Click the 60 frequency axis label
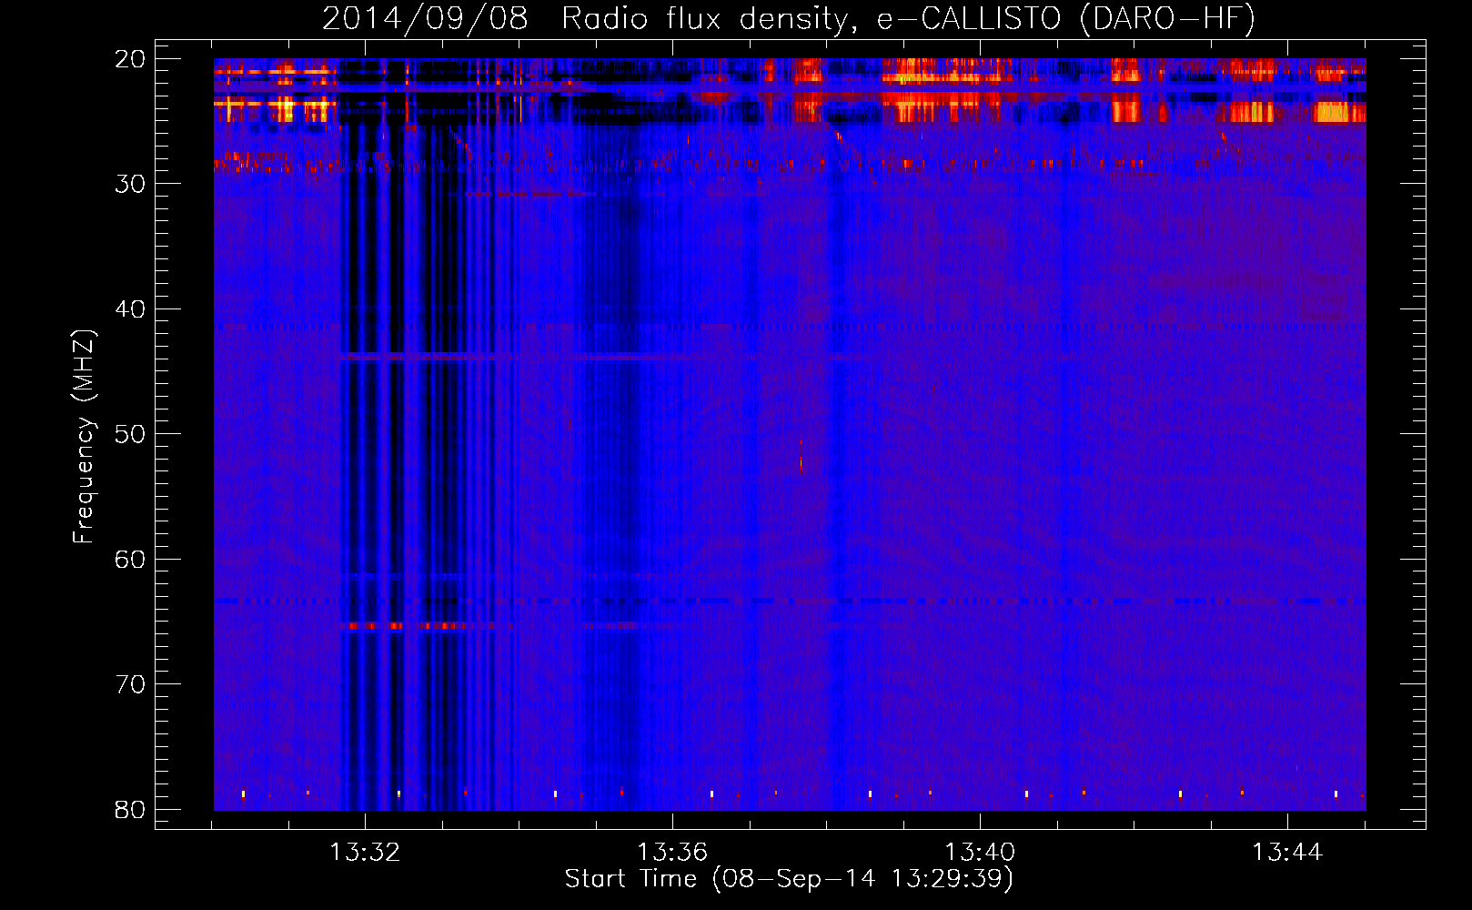This screenshot has width=1472, height=910. click(130, 560)
